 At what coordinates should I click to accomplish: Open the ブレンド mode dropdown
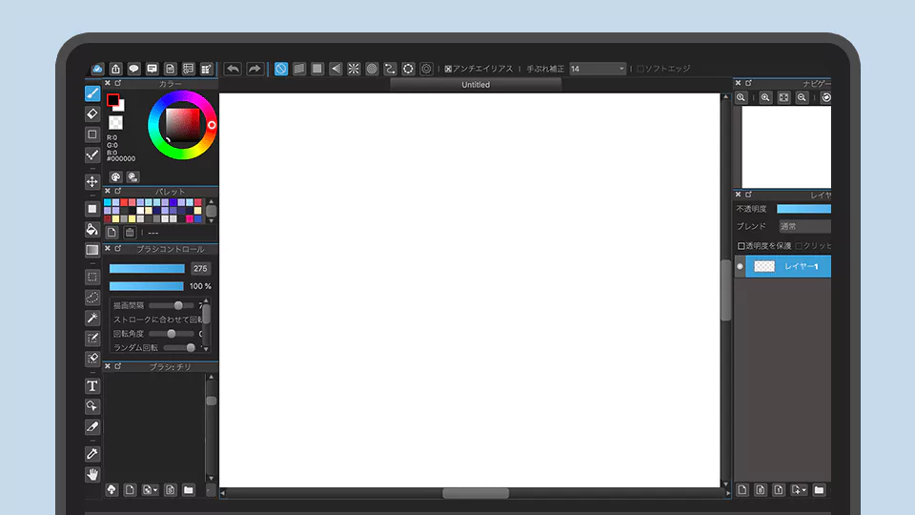[804, 226]
